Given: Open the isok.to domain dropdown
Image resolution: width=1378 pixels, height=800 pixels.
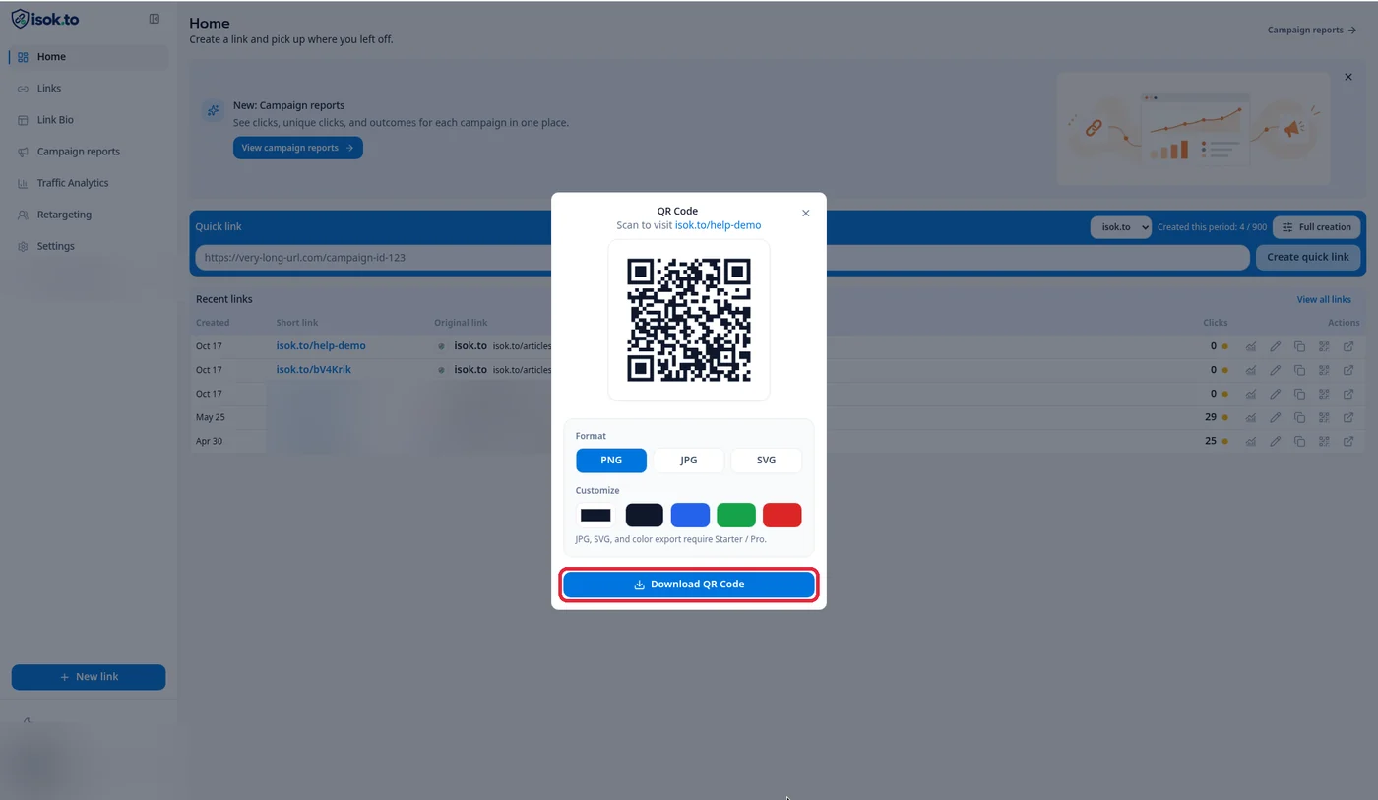Looking at the screenshot, I should [1120, 227].
